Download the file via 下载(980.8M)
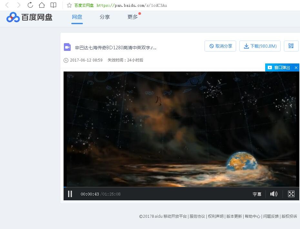 point(260,46)
